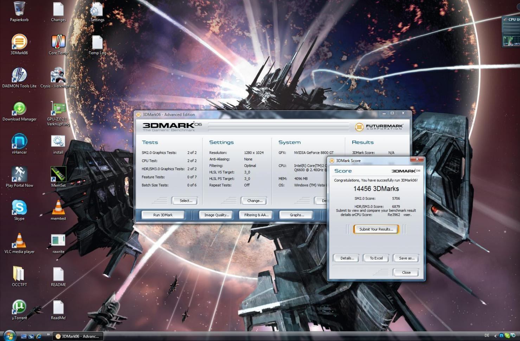Select the Crysis - Verknüpfung shortcut
Screen dimensions: 520x341
[58, 77]
